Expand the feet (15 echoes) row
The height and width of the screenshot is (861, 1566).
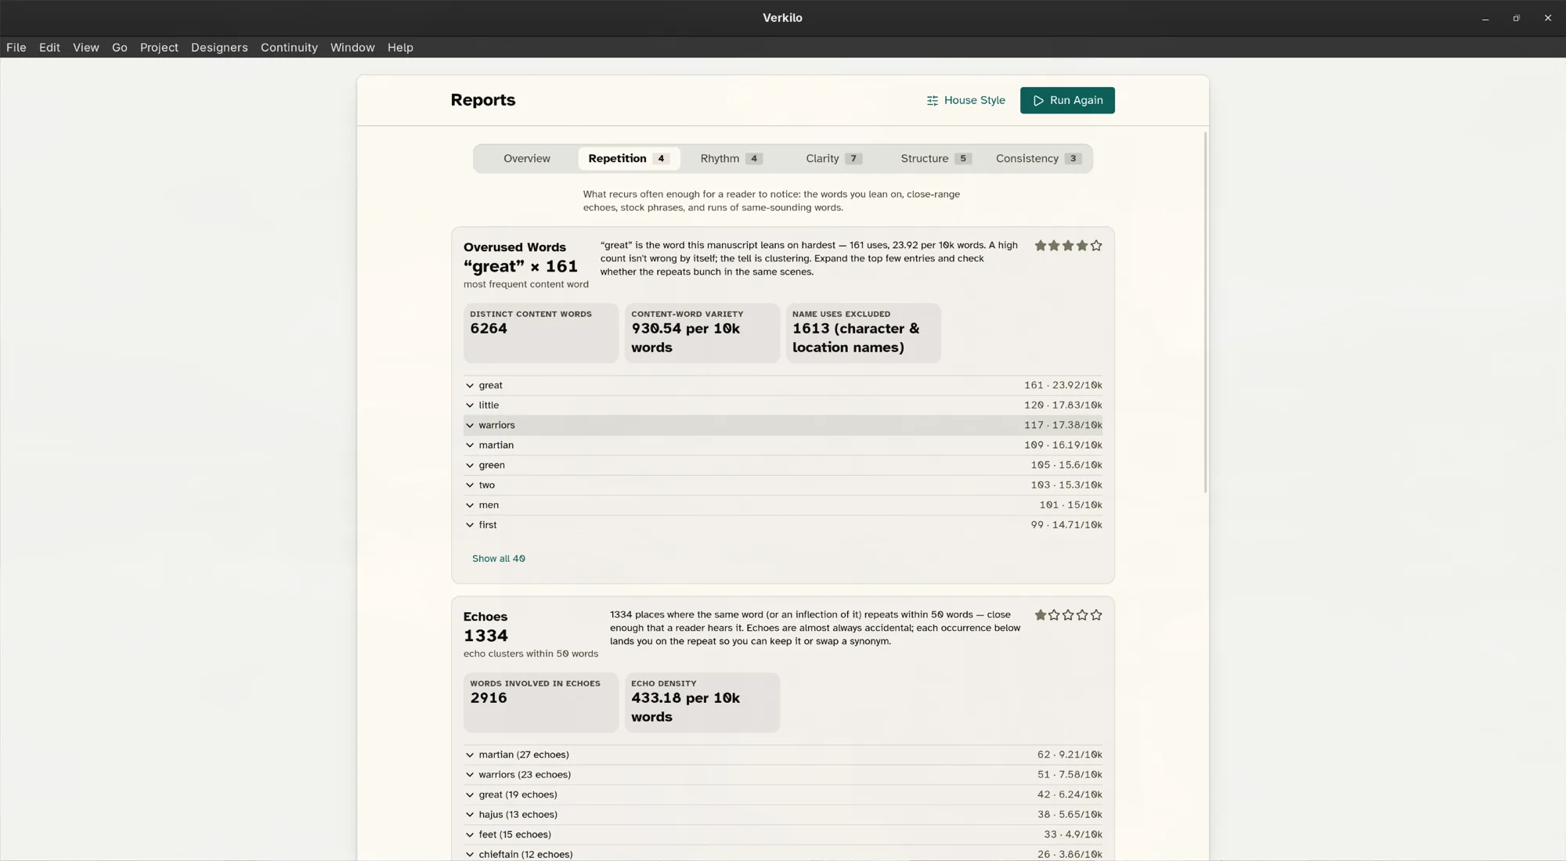(783, 834)
